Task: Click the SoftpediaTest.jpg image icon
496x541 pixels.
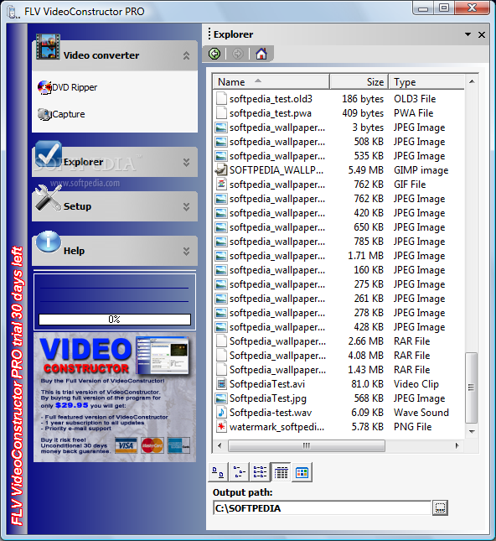Action: tap(221, 398)
